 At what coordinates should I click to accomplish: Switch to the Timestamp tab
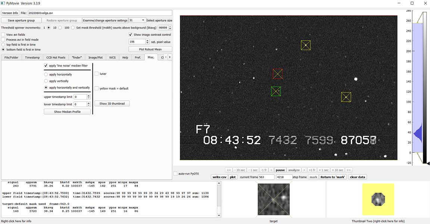tap(32, 57)
